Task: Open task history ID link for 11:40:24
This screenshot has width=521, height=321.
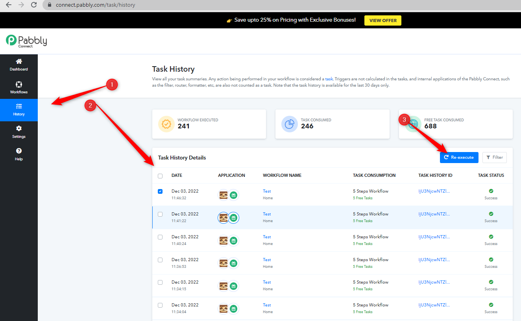Action: click(x=434, y=237)
